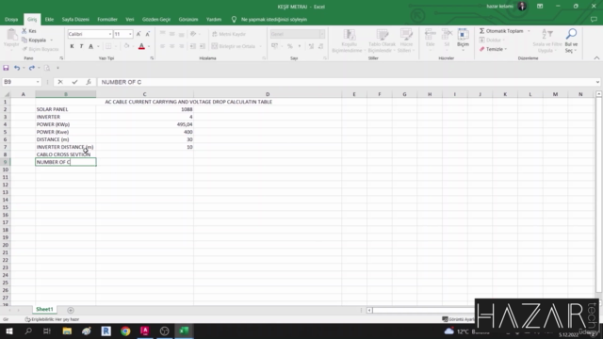This screenshot has height=339, width=603.
Task: Open the Kopyala dropdown arrow
Action: pyautogui.click(x=51, y=40)
